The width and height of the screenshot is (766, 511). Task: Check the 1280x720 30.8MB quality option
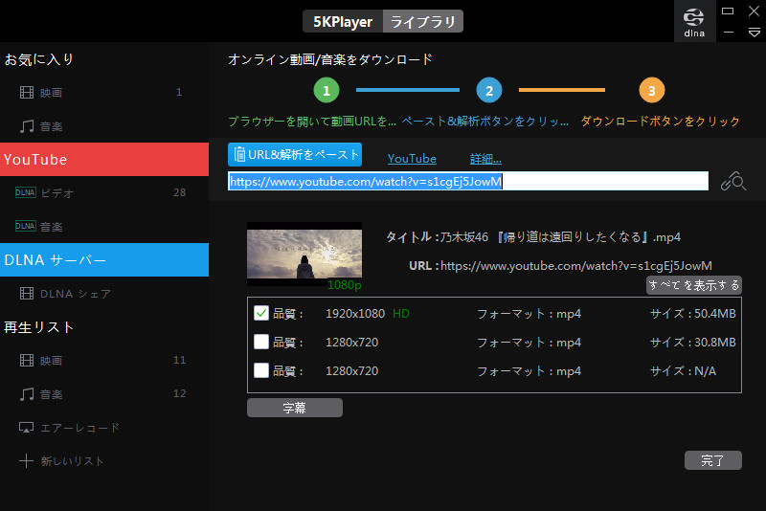click(261, 343)
